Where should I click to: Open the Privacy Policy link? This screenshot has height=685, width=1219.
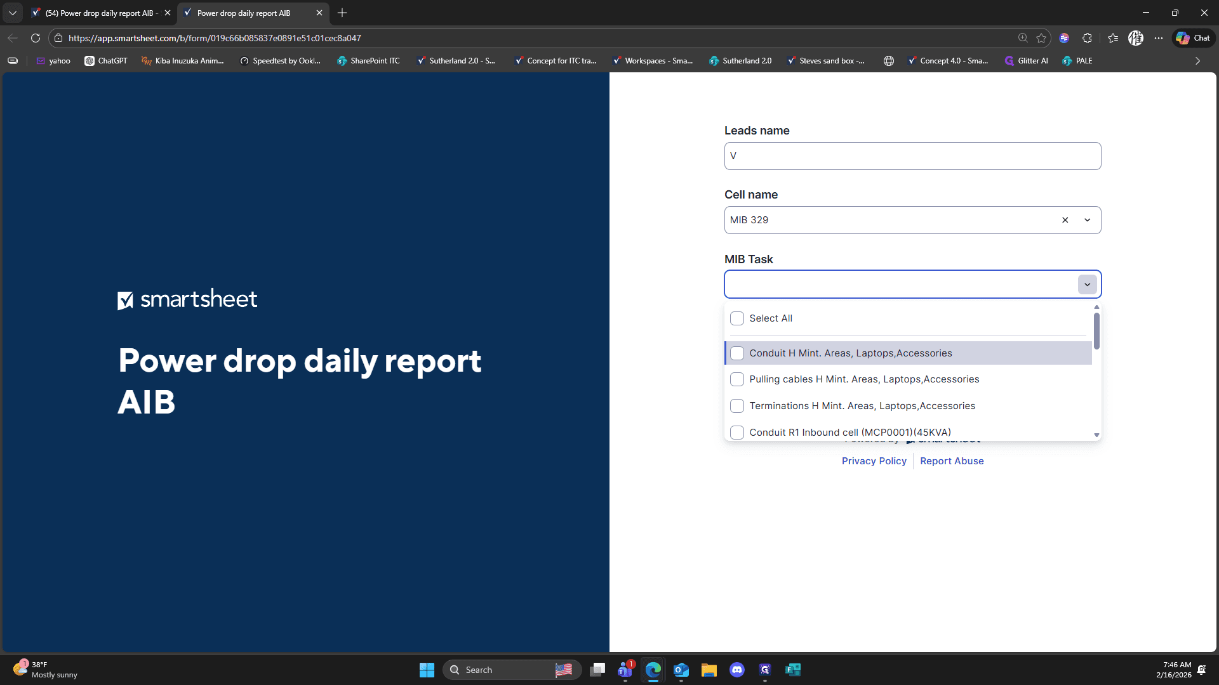(874, 461)
